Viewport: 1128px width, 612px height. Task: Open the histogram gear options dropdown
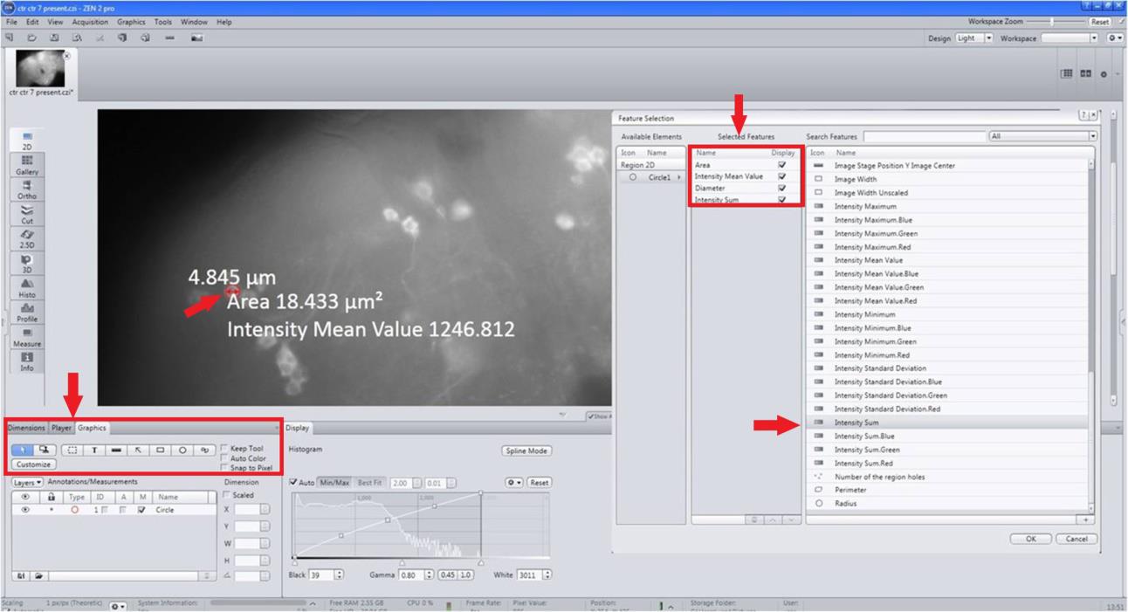513,483
